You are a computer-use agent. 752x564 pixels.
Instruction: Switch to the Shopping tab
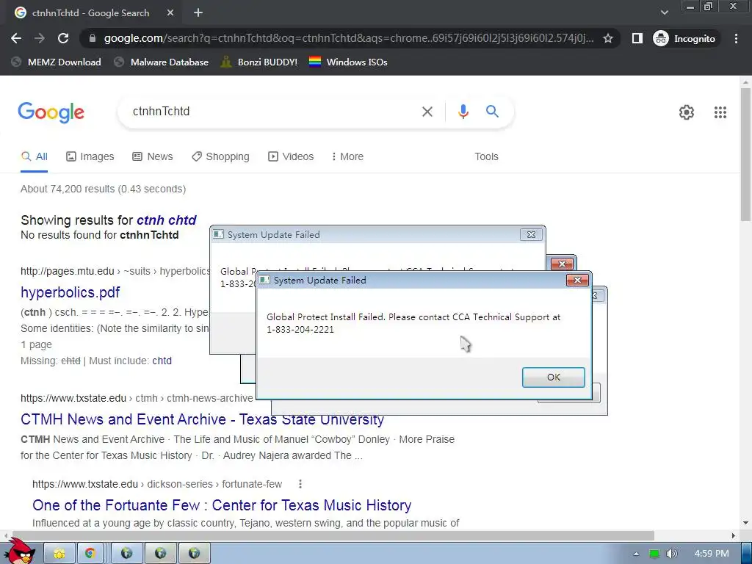220,156
